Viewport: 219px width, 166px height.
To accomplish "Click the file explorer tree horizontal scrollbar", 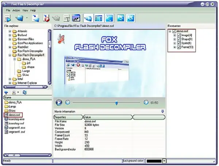I will point(26,87).
